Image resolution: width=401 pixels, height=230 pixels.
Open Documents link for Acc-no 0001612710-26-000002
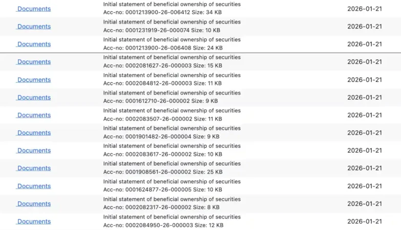pos(34,98)
